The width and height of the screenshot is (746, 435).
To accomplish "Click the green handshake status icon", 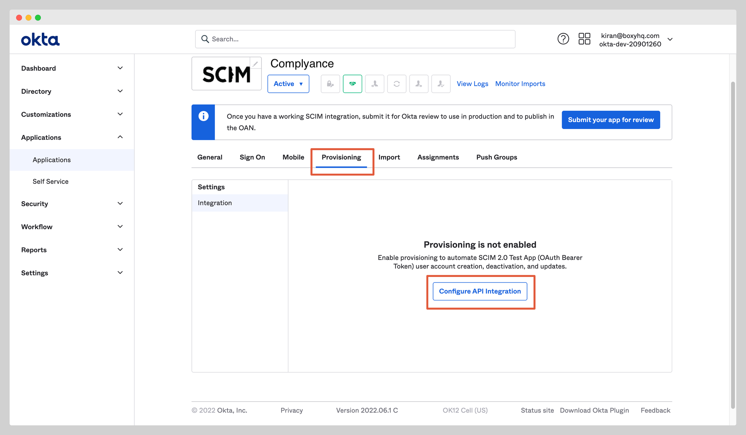I will tap(352, 84).
